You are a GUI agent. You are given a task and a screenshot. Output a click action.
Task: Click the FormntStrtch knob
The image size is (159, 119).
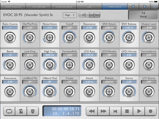tap(149, 65)
